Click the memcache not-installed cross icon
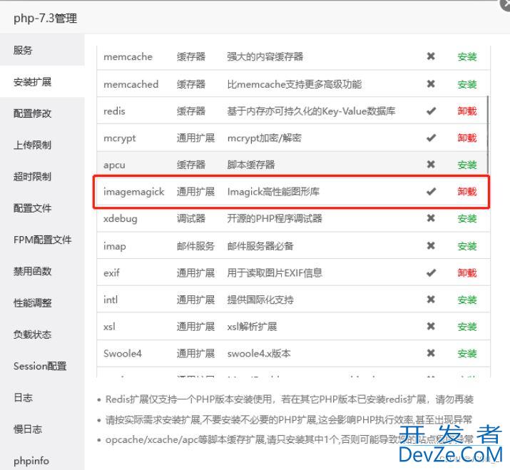510x470 pixels. pyautogui.click(x=431, y=56)
